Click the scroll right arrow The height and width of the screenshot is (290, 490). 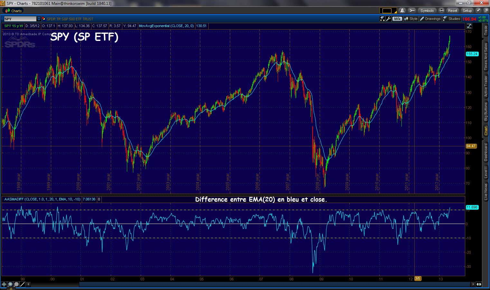pos(473,284)
